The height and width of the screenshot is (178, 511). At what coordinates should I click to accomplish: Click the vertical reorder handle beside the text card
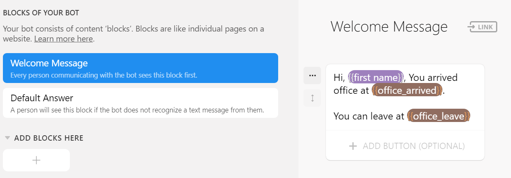[x=312, y=98]
